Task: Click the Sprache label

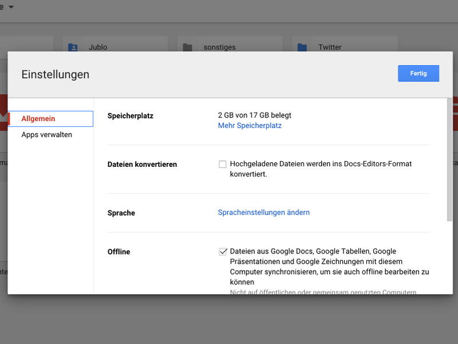Action: (121, 213)
